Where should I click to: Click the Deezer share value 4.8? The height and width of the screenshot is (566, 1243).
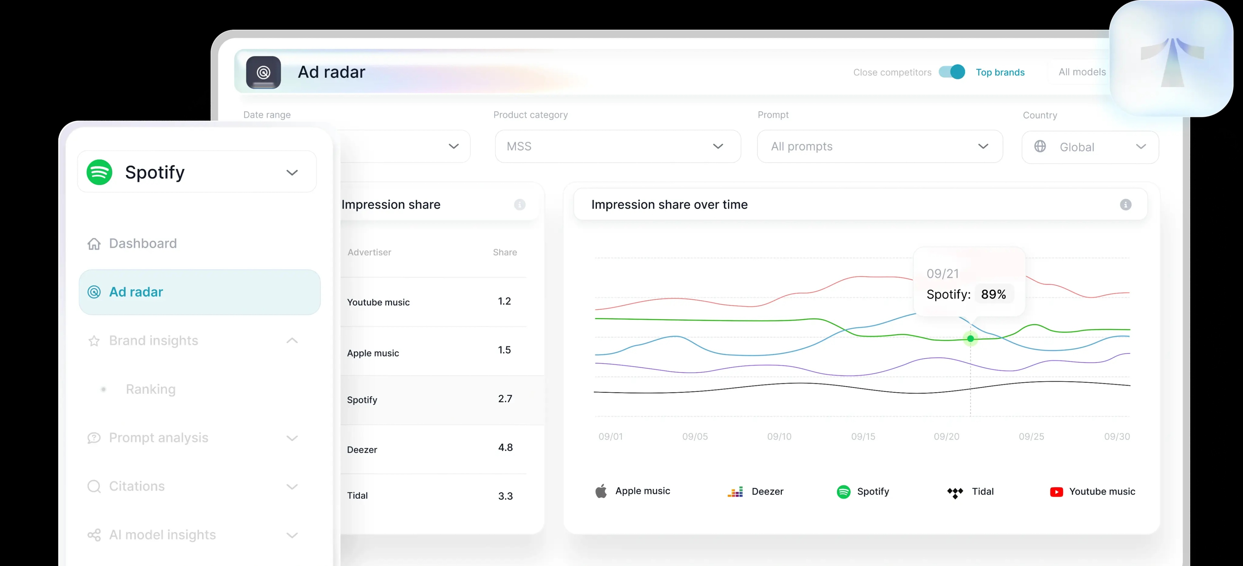[505, 448]
